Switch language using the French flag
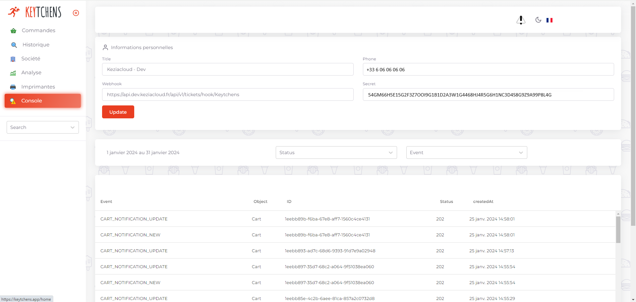636x302 pixels. coord(549,20)
